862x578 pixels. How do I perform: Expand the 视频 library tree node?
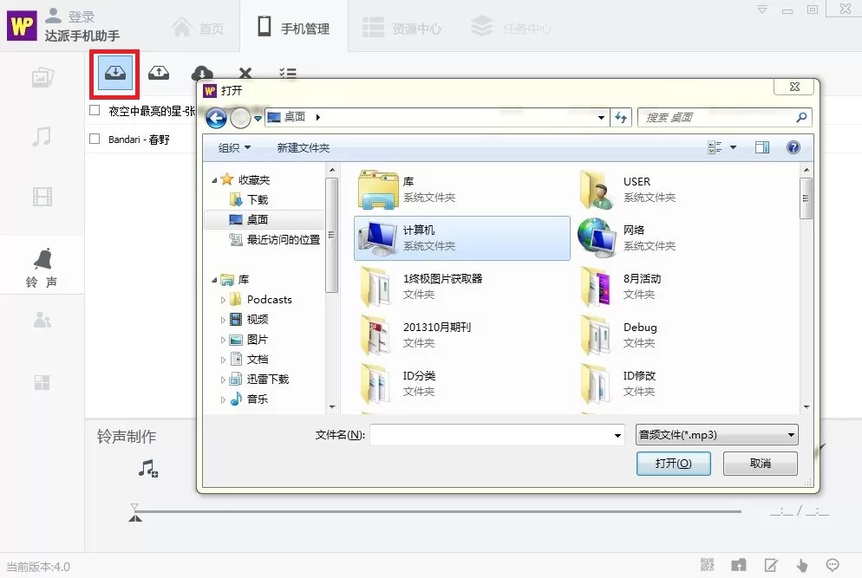(x=223, y=320)
